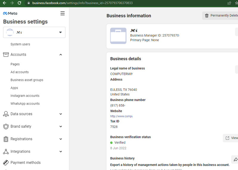Image resolution: width=238 pixels, height=170 pixels.
Task: Click the Brand safety shield icon
Action: pos(6,127)
